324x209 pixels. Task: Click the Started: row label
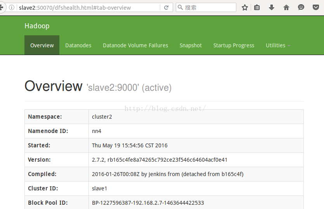tap(39, 145)
